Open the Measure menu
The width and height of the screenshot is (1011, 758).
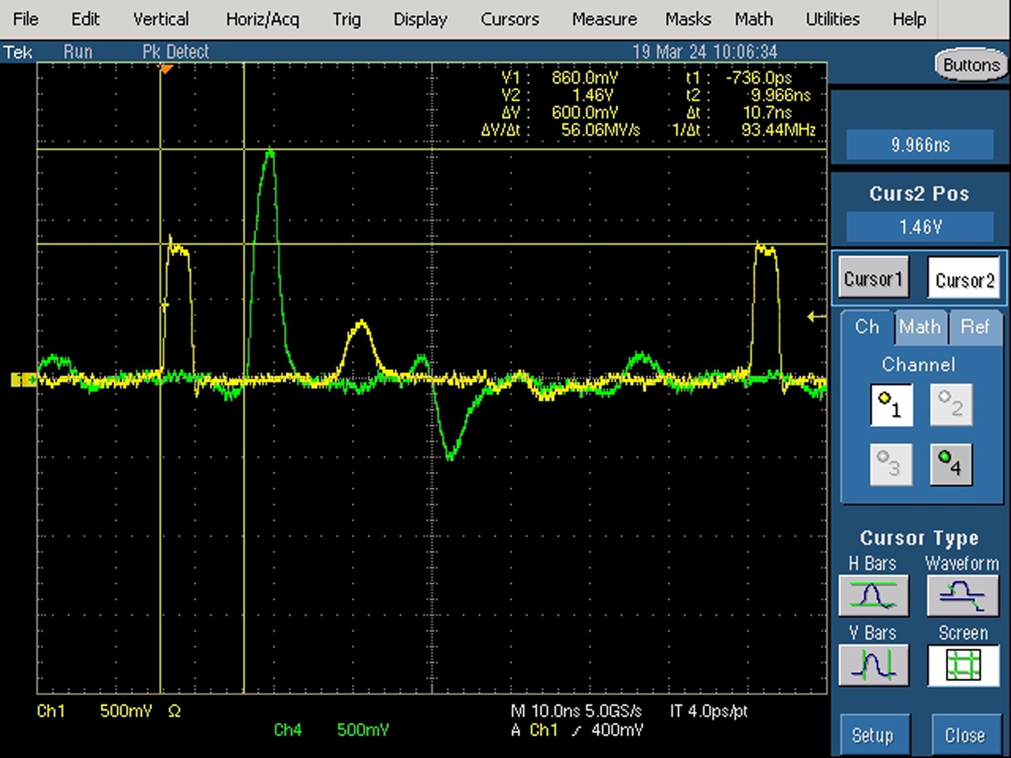[x=604, y=19]
